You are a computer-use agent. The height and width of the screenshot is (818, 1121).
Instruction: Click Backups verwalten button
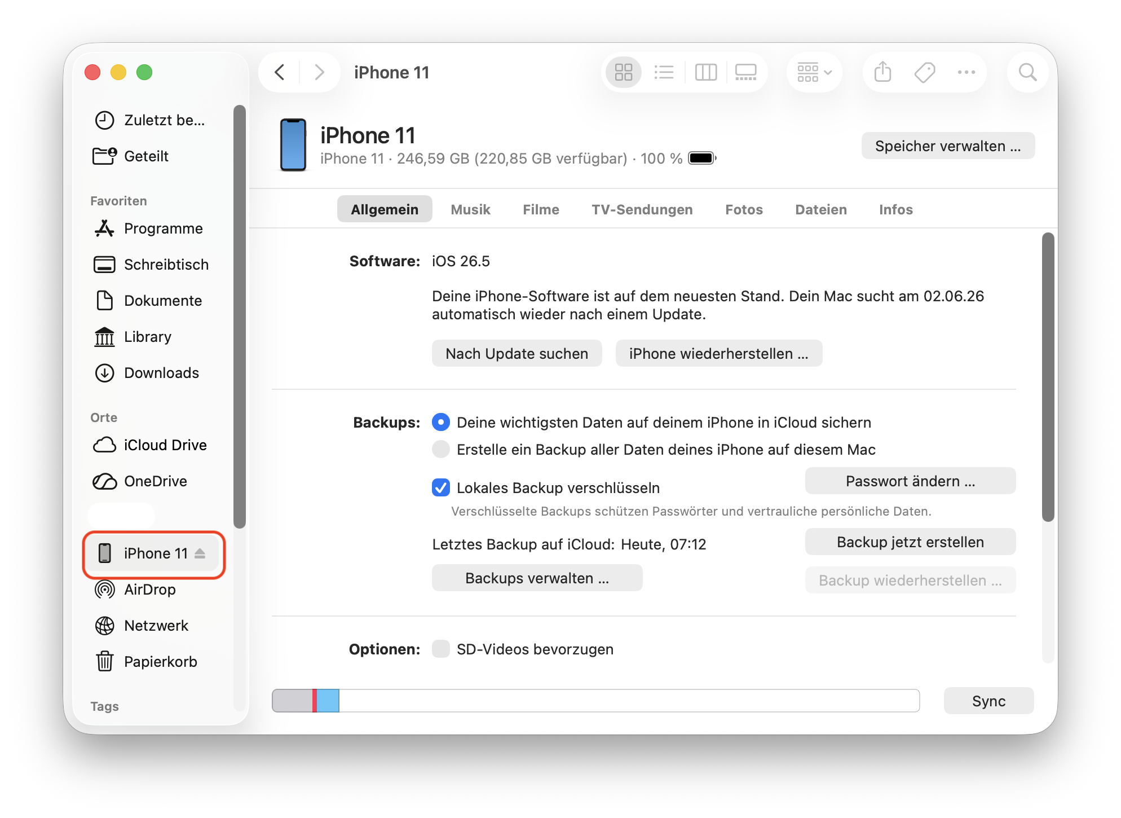[537, 578]
